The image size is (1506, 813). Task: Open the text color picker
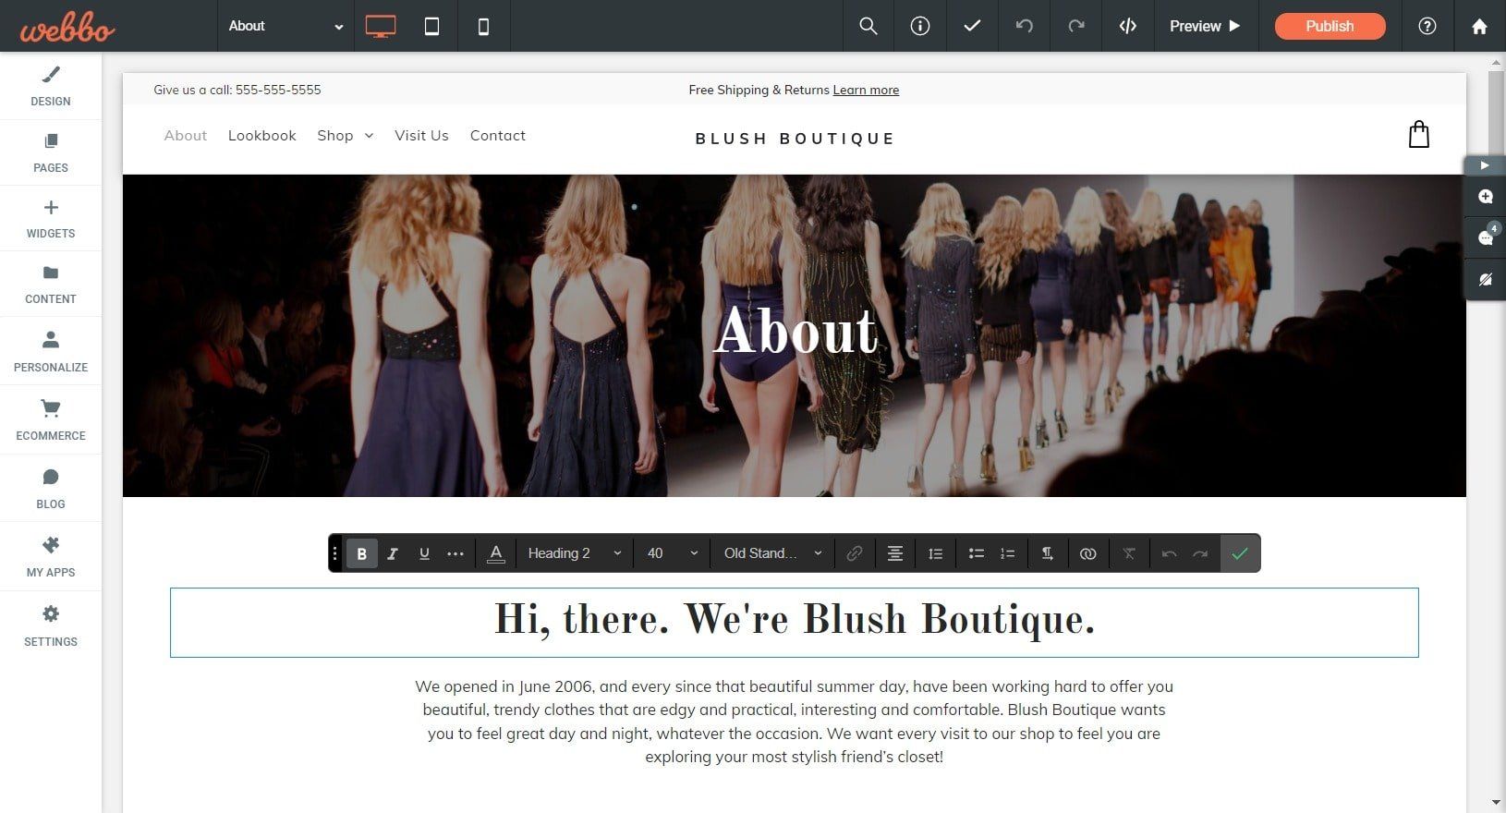coord(496,553)
